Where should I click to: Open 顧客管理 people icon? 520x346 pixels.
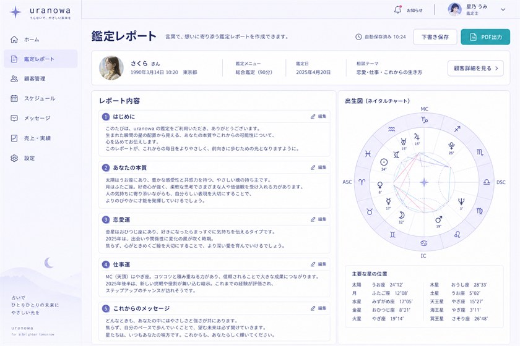(14, 78)
